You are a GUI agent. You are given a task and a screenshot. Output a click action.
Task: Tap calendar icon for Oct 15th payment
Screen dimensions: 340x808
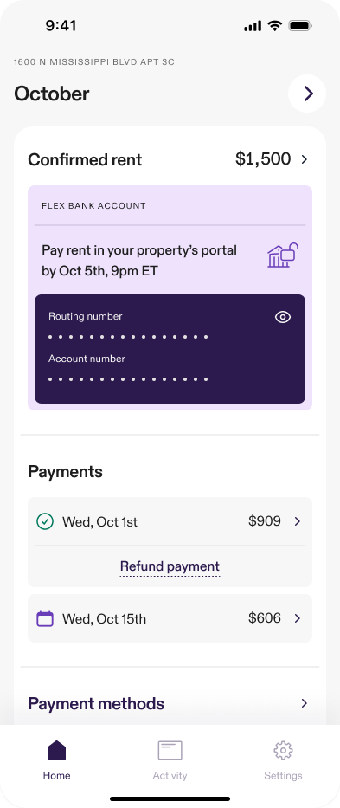(x=45, y=618)
